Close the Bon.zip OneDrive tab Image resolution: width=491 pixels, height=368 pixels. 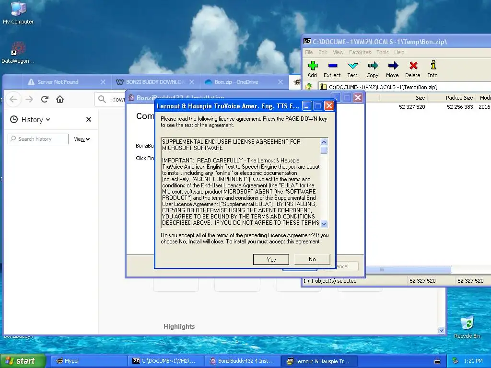[x=280, y=82]
